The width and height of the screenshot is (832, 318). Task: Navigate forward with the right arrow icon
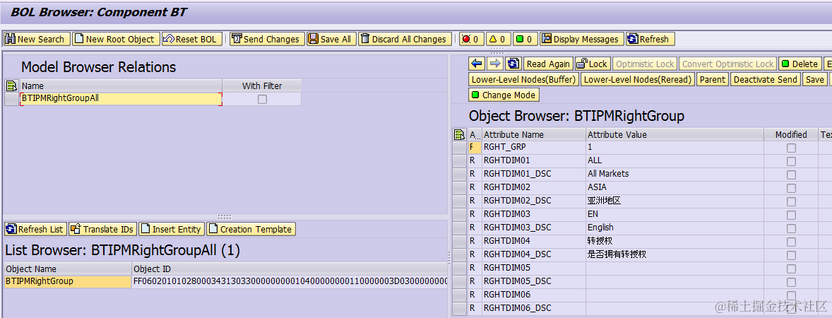coord(495,64)
